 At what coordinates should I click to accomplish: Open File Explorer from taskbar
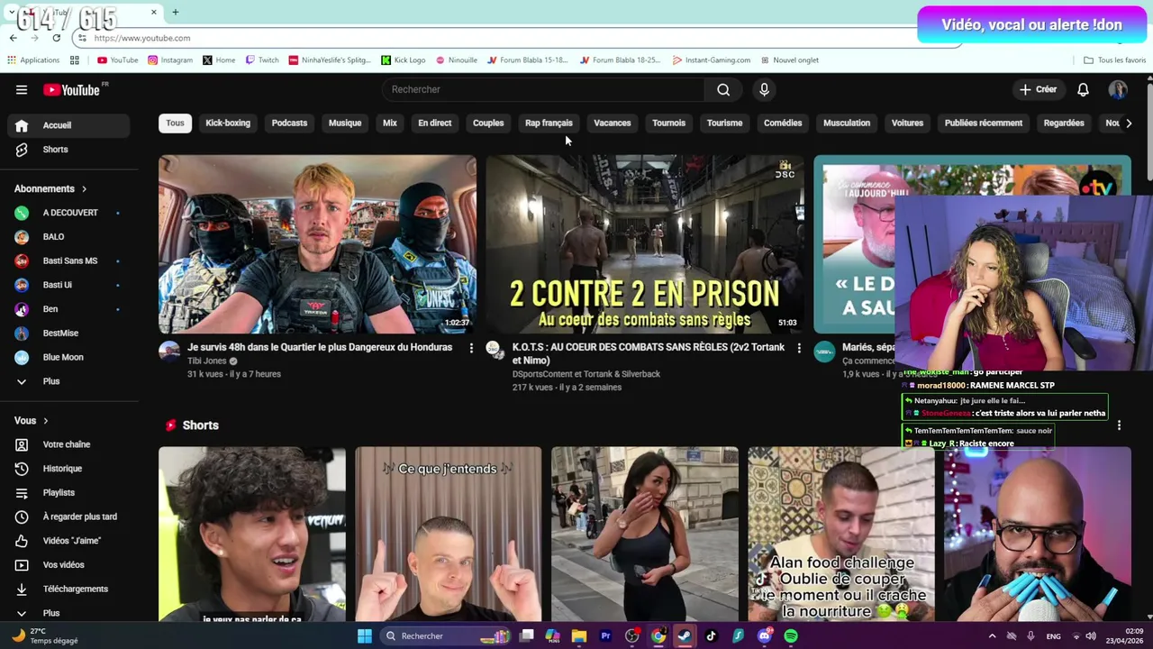[x=579, y=636]
